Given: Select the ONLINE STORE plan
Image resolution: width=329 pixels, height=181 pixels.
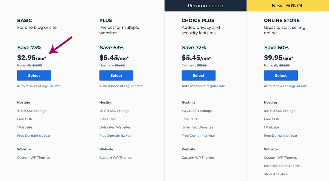Looking at the screenshot, I should coord(281,75).
